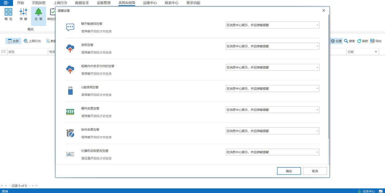Viewport: 385px width, 193px height.
Task: Confirm with the 确定 button
Action: point(289,171)
